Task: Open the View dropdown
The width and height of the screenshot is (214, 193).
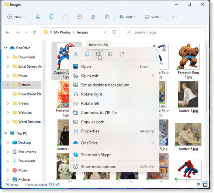Action: coord(153,17)
